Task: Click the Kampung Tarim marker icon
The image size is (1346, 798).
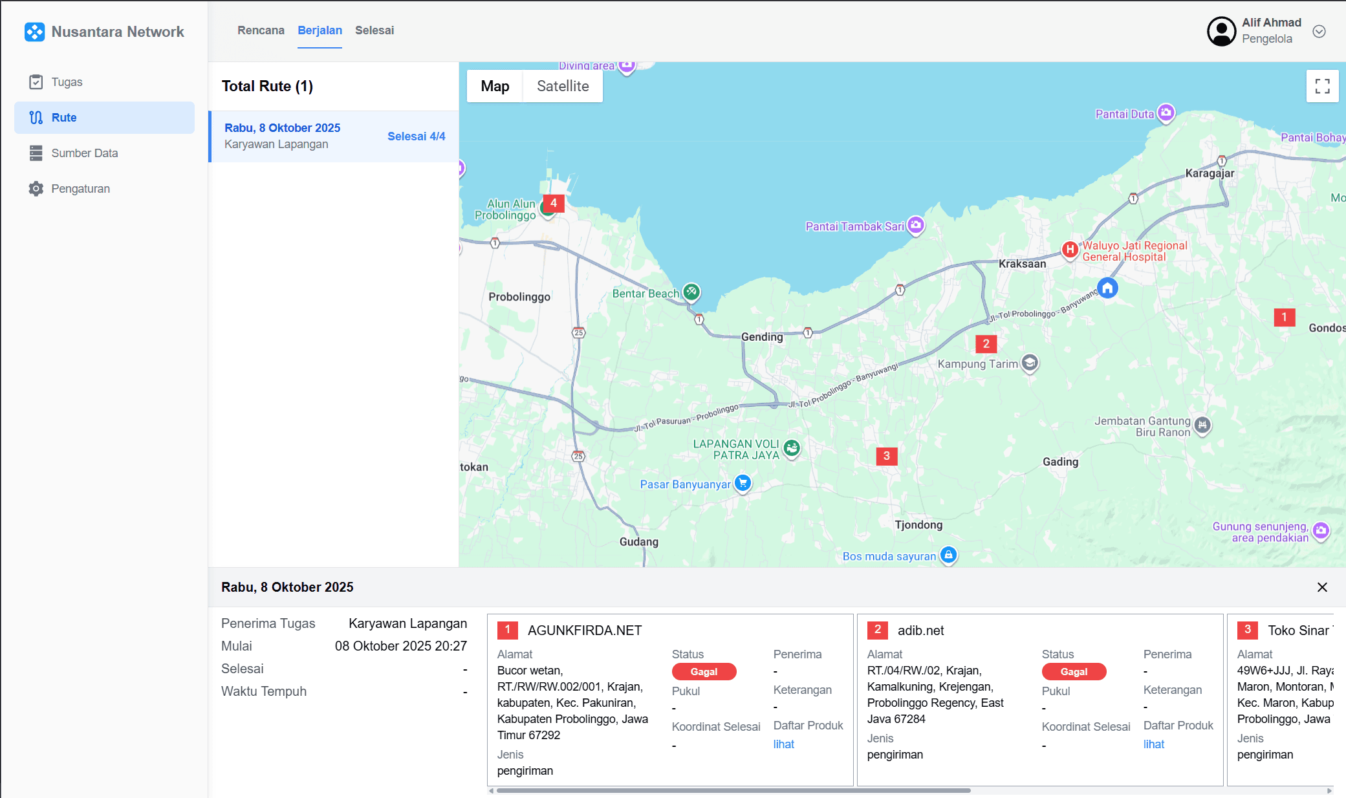Action: click(1030, 363)
